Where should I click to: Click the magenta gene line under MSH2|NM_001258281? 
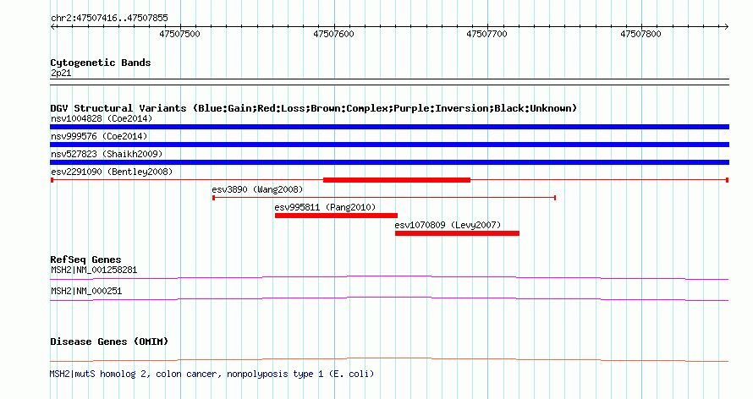389,277
